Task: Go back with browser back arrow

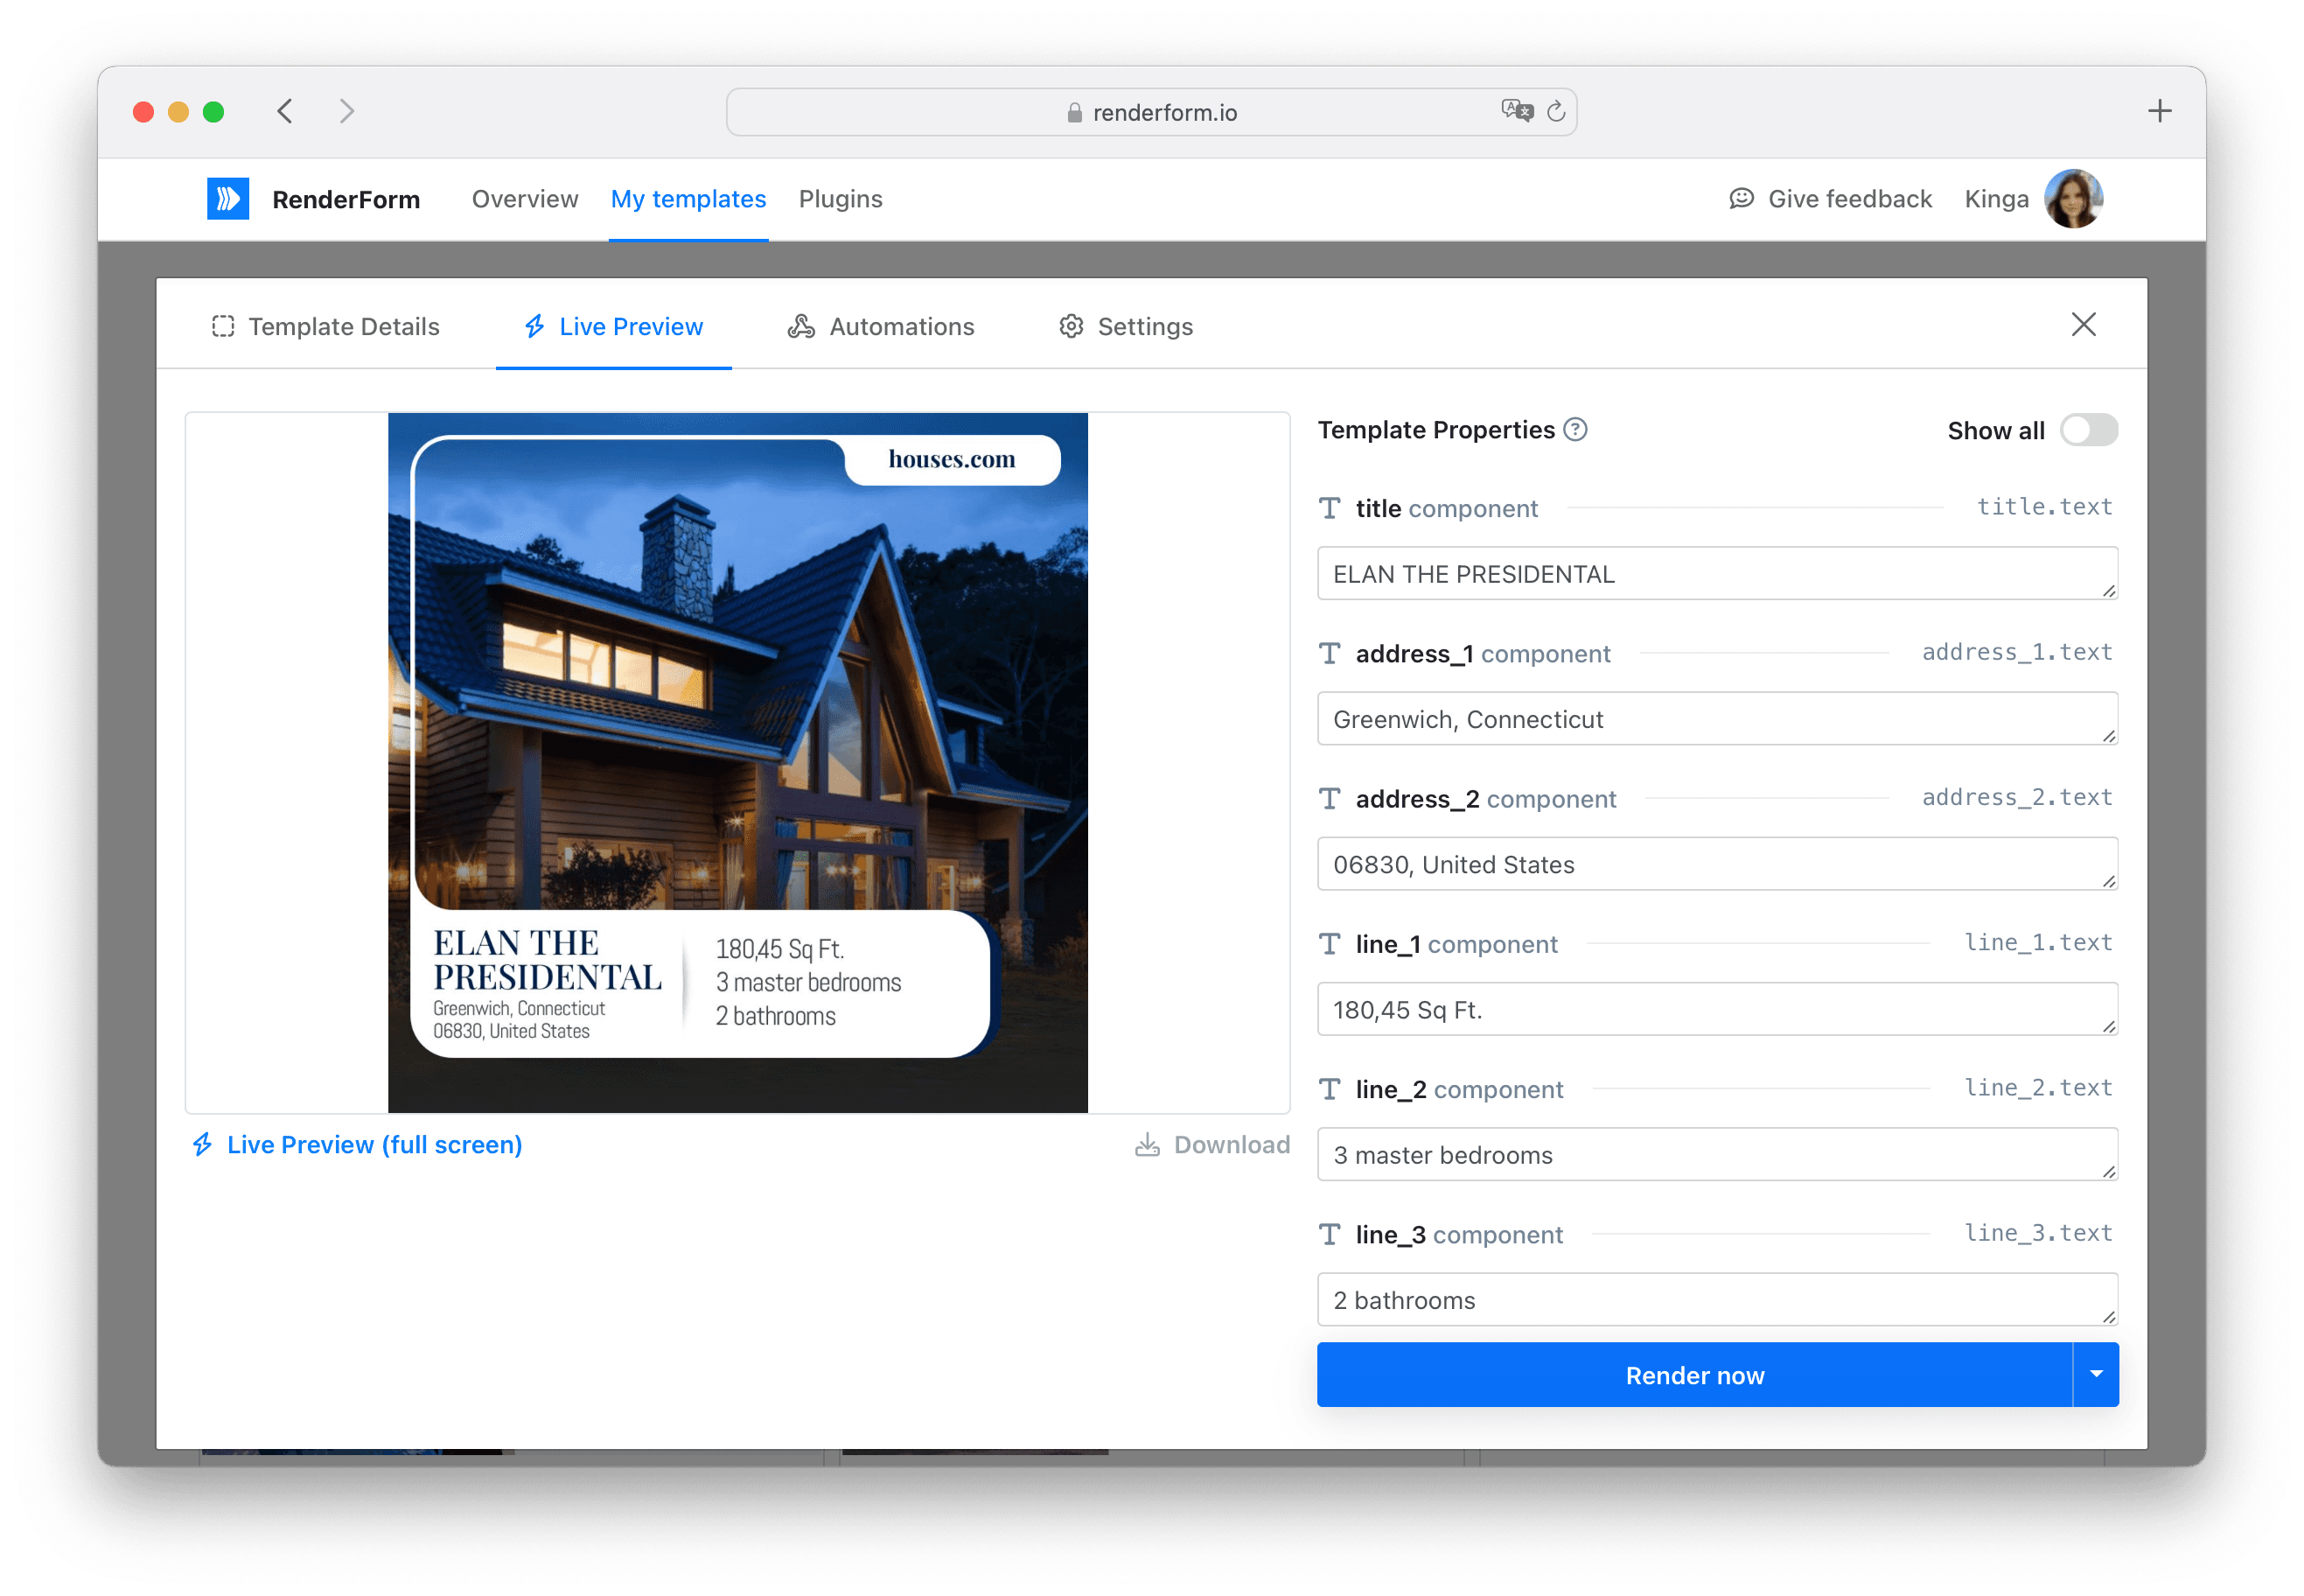Action: coord(285,111)
